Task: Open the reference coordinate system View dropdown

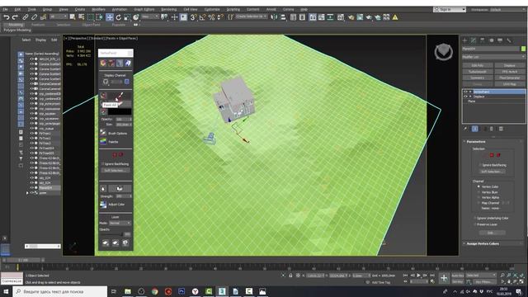Action: tap(150, 16)
